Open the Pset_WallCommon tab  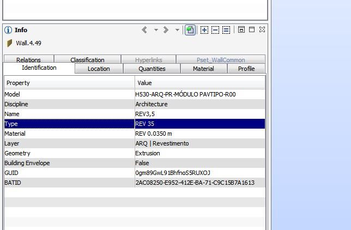(221, 60)
